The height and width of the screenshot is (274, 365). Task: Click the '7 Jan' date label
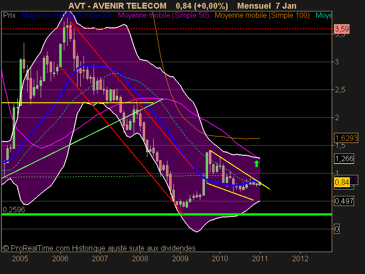286,5
